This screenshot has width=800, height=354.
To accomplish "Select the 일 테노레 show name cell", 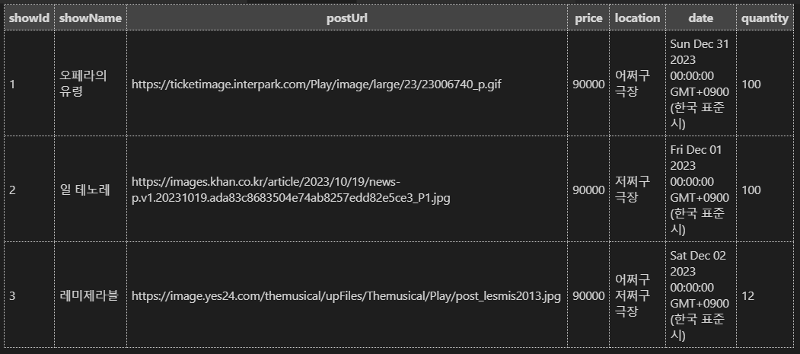I will 91,190.
